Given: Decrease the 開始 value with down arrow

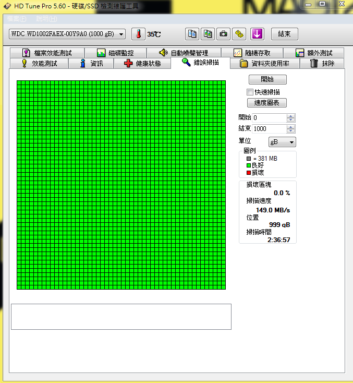Looking at the screenshot, I should pos(290,120).
